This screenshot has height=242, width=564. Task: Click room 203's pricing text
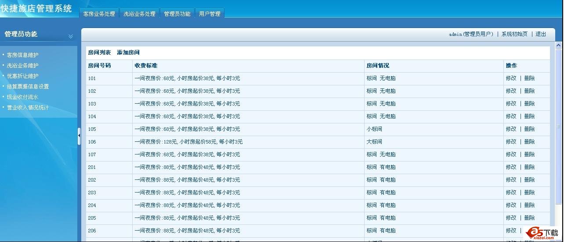[187, 193]
